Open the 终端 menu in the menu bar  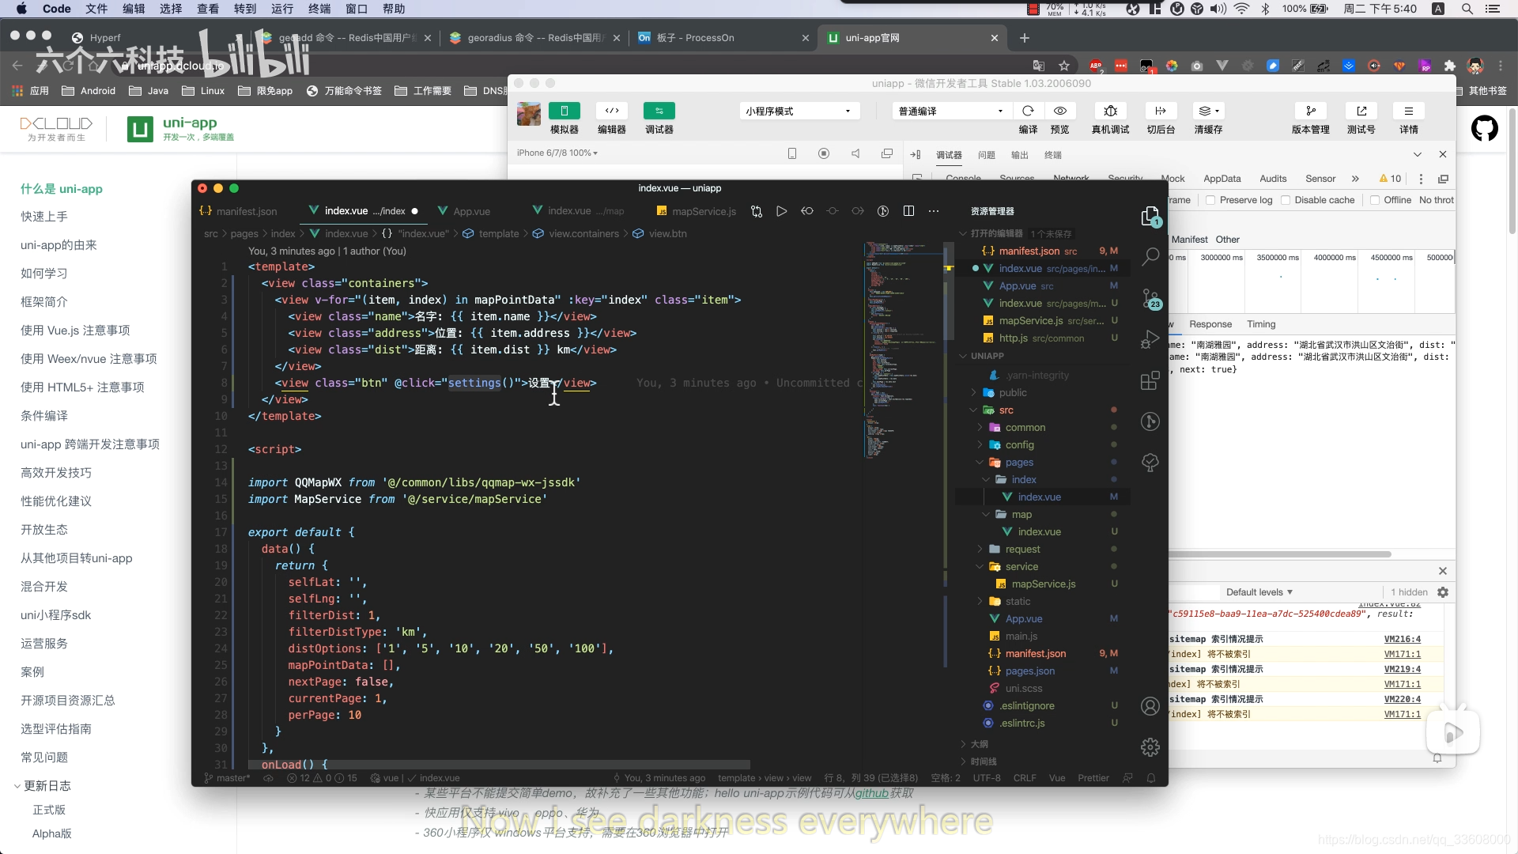(x=319, y=9)
